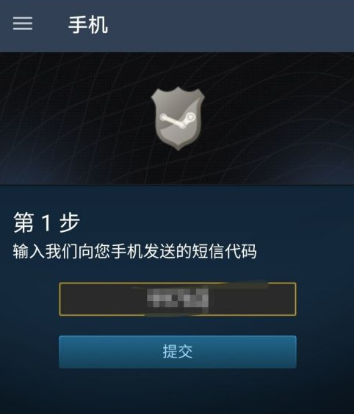Click the 输入我们向您手机发送的短信代码 instruction text
This screenshot has width=354, height=414.
tap(134, 251)
